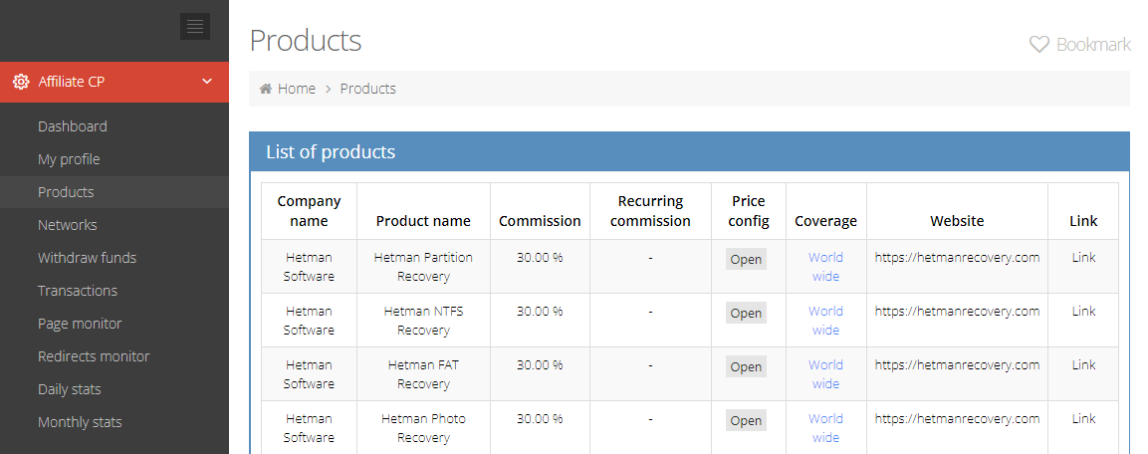
Task: Select Networks in sidebar menu
Action: click(x=68, y=225)
